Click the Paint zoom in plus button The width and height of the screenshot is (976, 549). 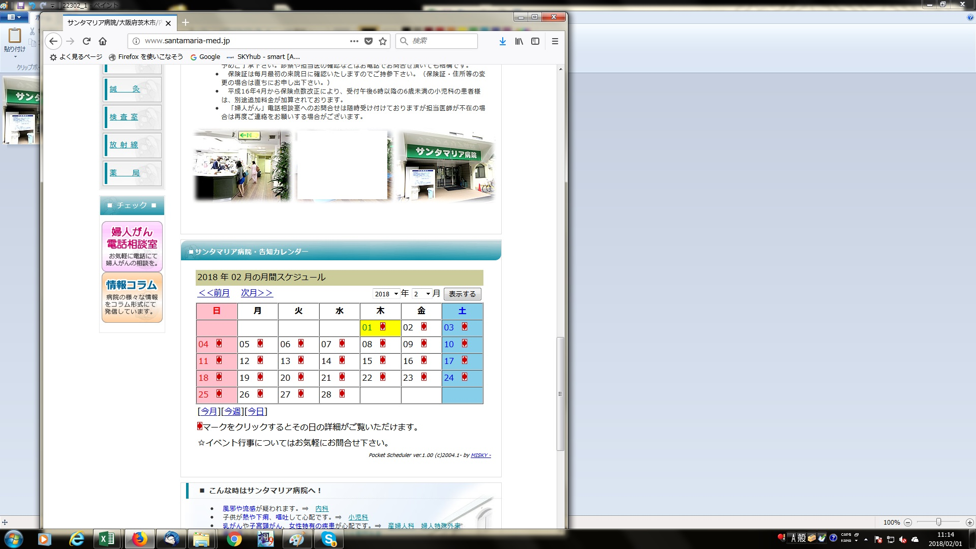[x=969, y=522]
